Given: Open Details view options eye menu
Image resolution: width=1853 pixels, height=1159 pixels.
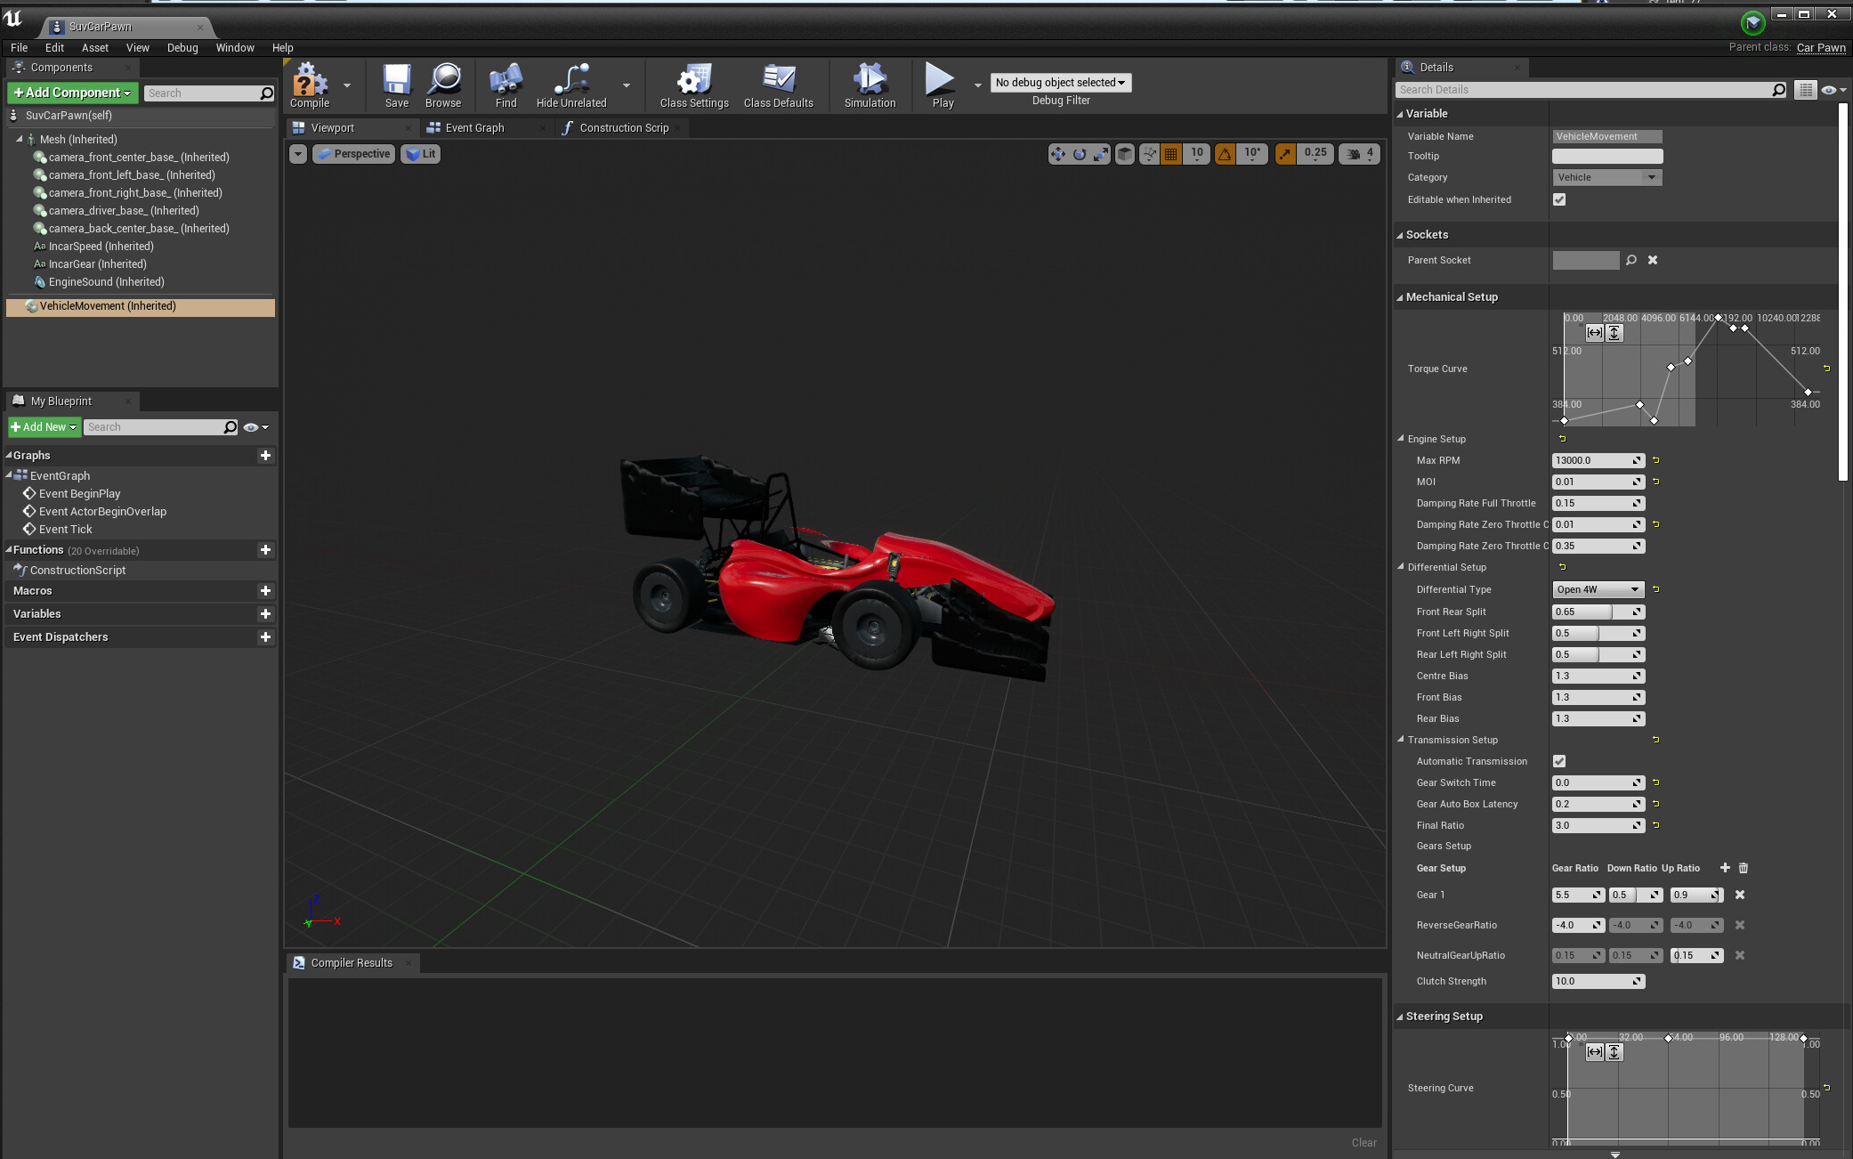Looking at the screenshot, I should pos(1833,90).
